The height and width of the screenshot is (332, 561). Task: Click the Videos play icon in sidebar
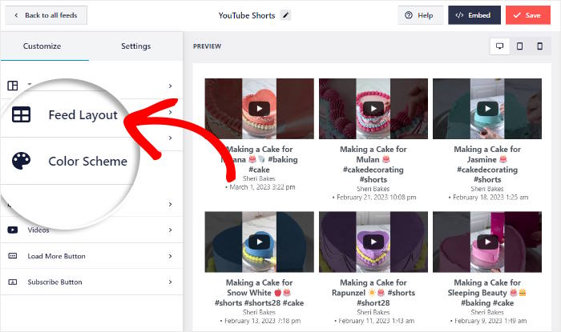pyautogui.click(x=13, y=230)
